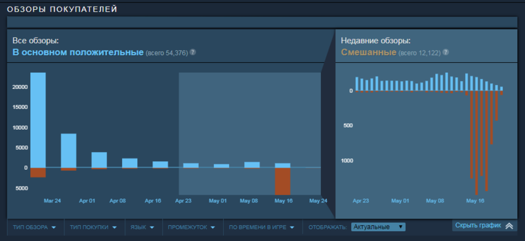Open the ЯЗЫК language filter
The width and height of the screenshot is (525, 241).
pyautogui.click(x=142, y=227)
